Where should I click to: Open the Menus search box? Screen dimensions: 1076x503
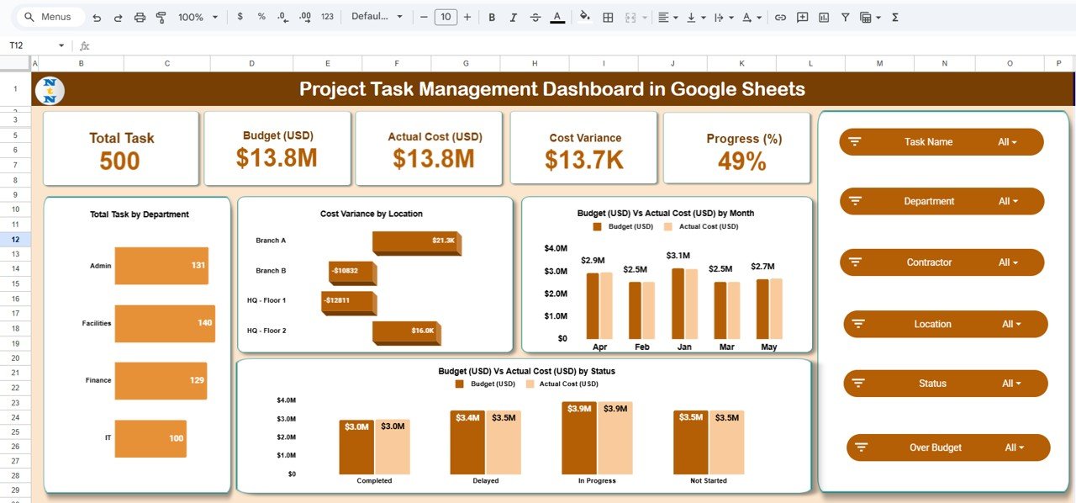click(x=46, y=16)
